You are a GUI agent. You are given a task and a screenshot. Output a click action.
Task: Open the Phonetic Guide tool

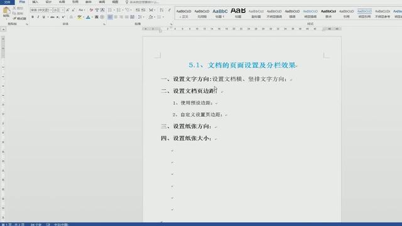tap(97, 10)
